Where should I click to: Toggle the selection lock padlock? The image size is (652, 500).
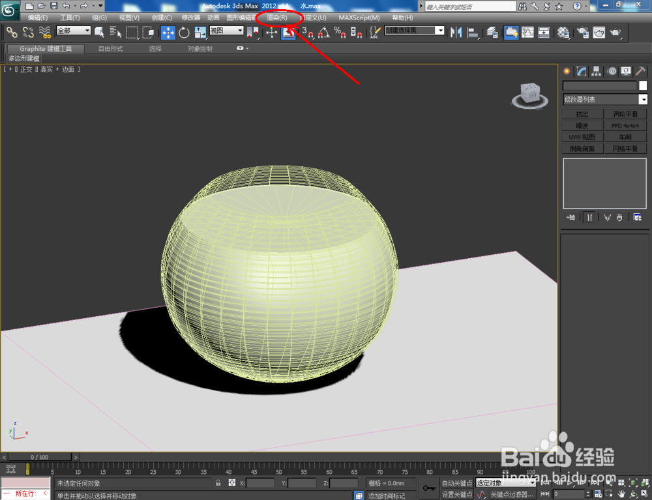click(x=218, y=483)
